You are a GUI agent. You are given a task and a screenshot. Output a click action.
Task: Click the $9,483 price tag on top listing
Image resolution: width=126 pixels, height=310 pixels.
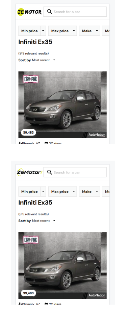tap(28, 132)
